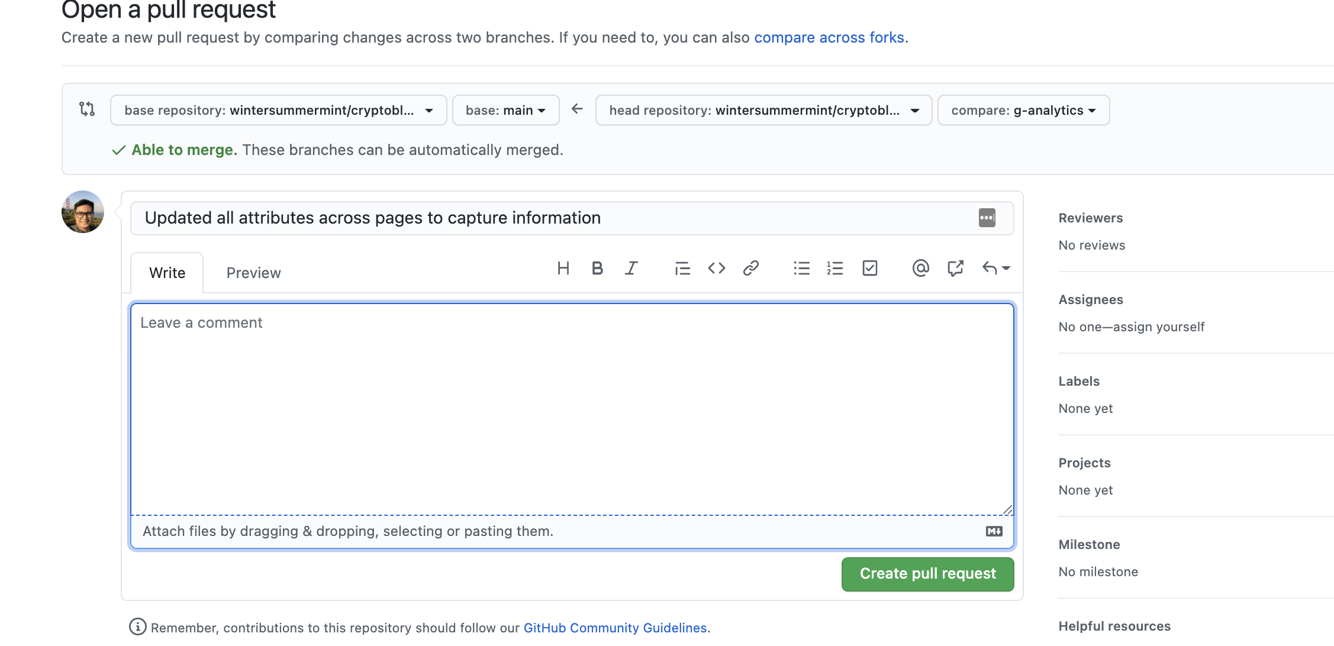Insert a quote block
Image resolution: width=1334 pixels, height=646 pixels.
tap(682, 269)
